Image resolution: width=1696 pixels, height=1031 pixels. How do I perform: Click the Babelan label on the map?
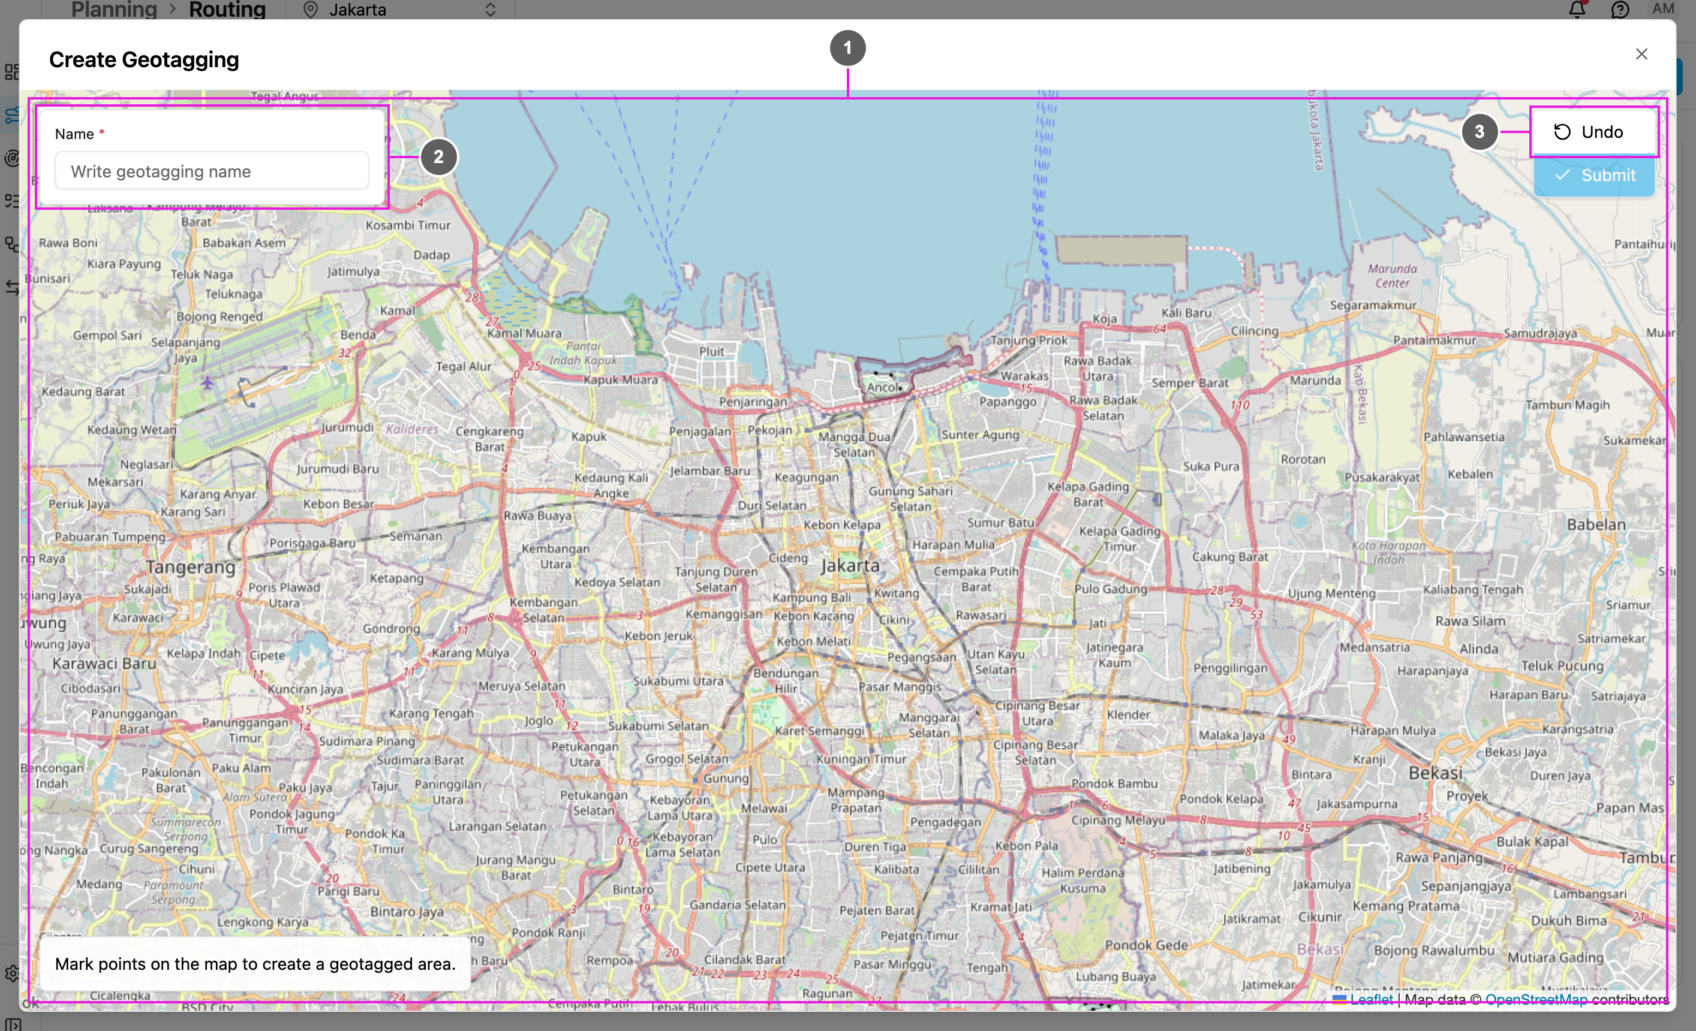[1596, 524]
